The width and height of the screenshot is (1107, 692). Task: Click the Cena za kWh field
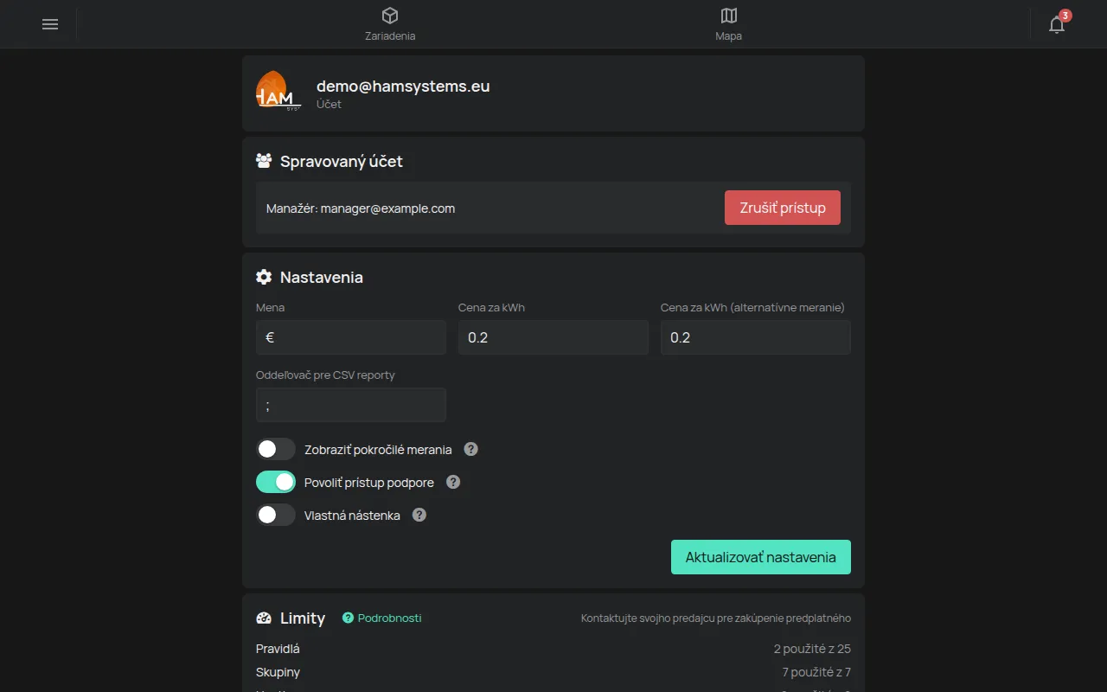point(553,337)
